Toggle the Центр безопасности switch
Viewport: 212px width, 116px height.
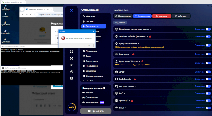click(x=208, y=45)
